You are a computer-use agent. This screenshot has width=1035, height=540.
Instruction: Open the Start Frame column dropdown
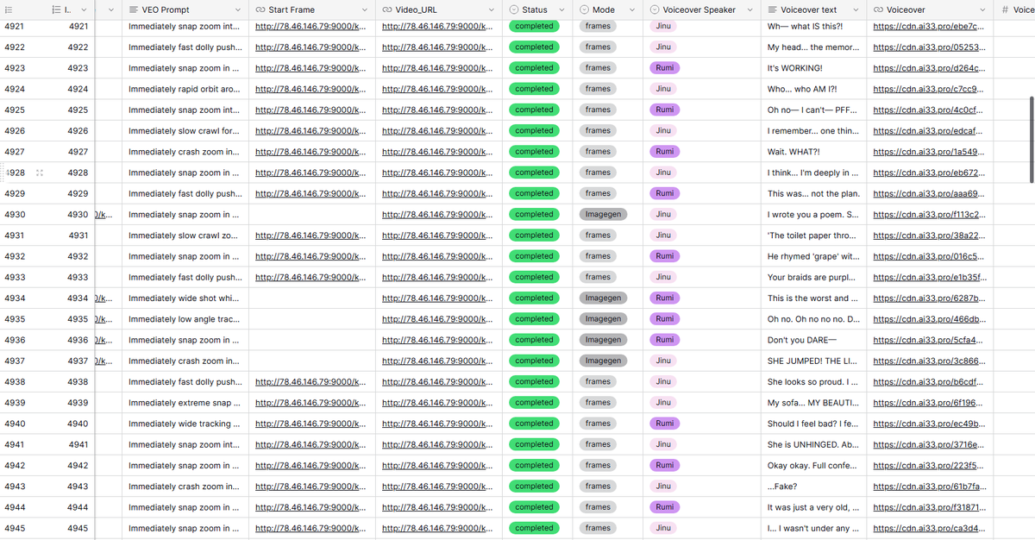(365, 9)
